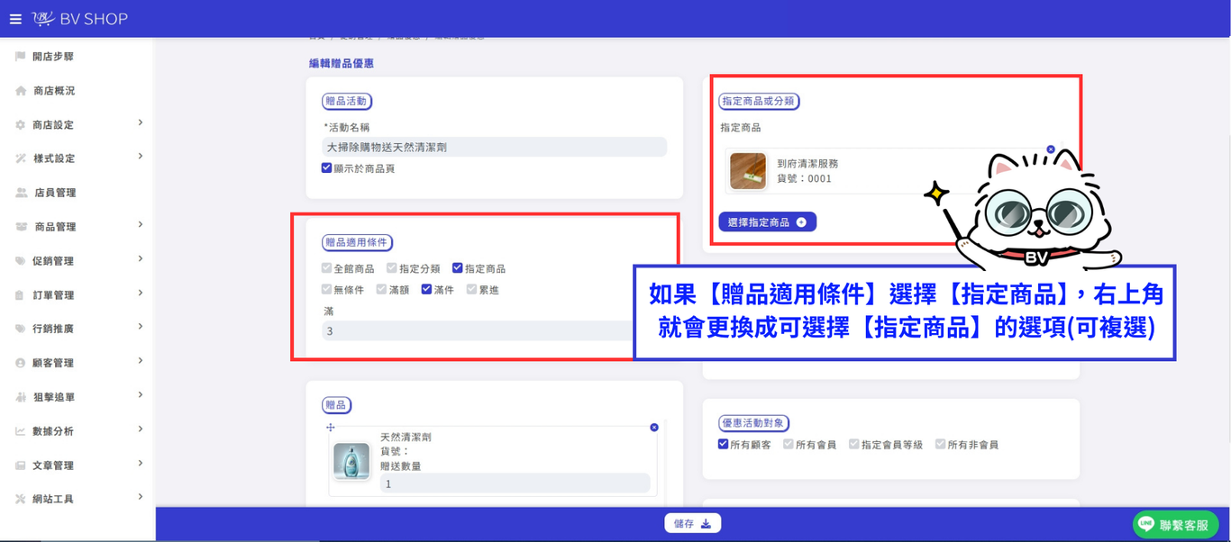Toggle the 顯示於商品頁 checkbox
This screenshot has width=1231, height=542.
tap(327, 167)
